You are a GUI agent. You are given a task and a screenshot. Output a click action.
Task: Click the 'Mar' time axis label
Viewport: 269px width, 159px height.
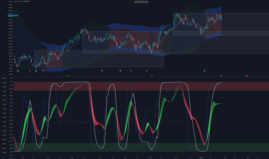pos(248,158)
